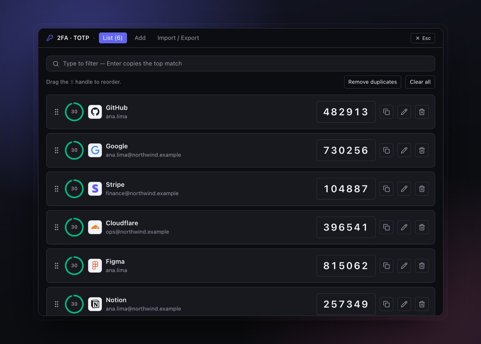Click the Cloudflare logo icon

pos(95,227)
